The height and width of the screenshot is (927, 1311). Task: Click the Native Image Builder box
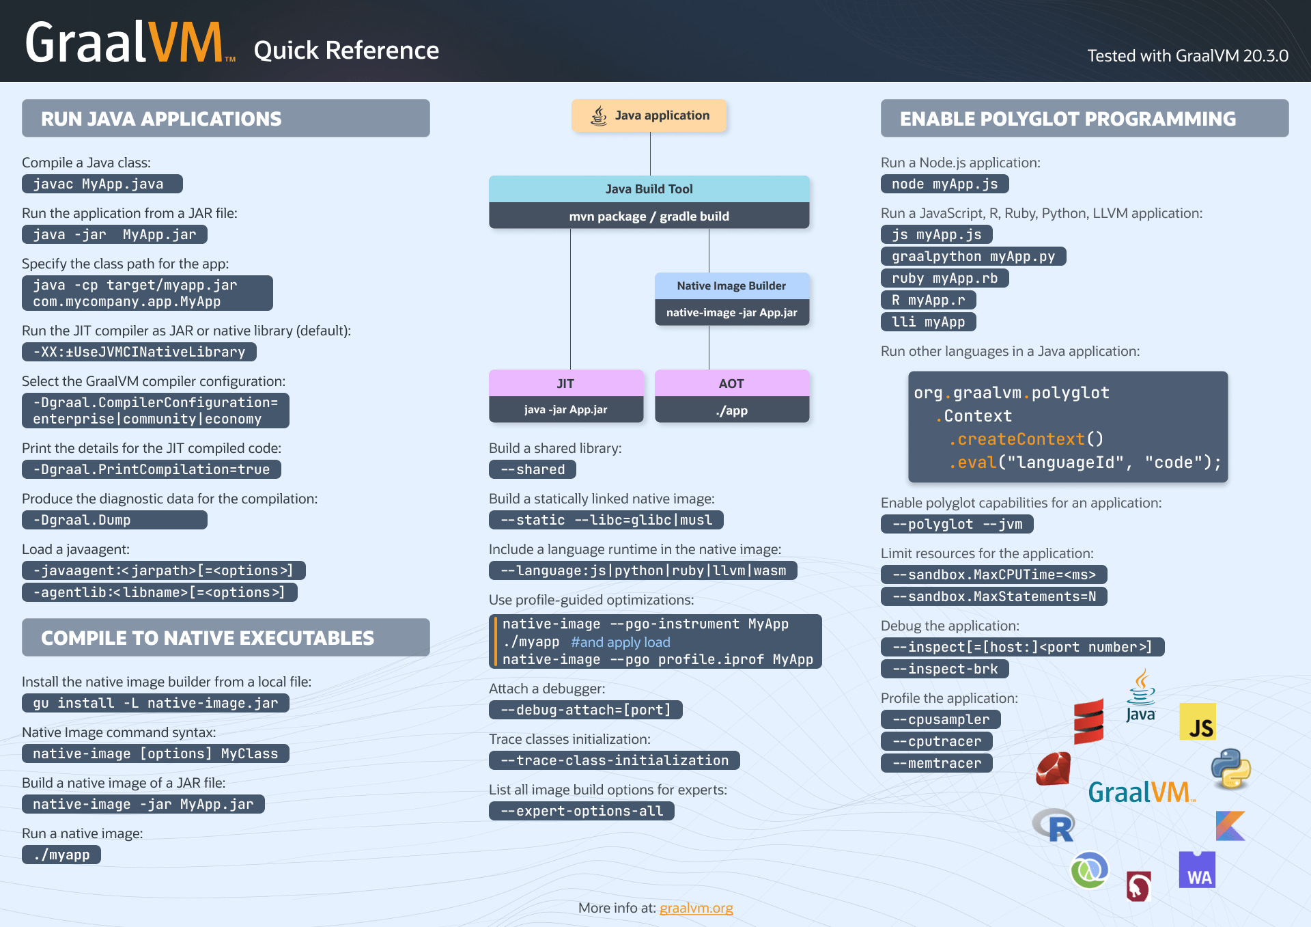coord(731,299)
